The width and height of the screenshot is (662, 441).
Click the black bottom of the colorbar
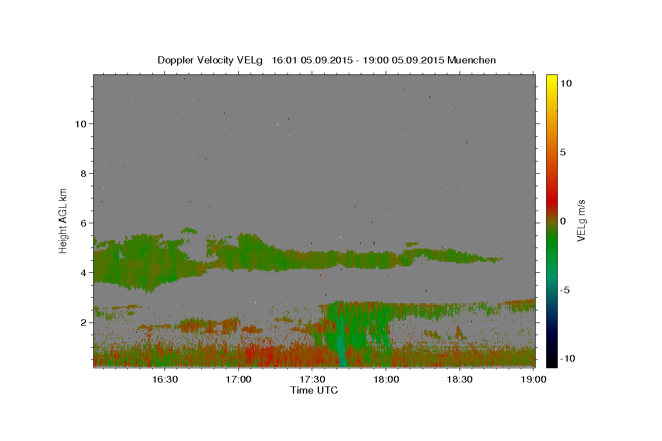pos(552,361)
